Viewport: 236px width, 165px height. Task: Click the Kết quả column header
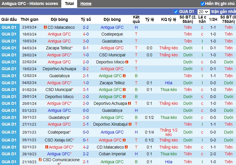click(x=136, y=19)
